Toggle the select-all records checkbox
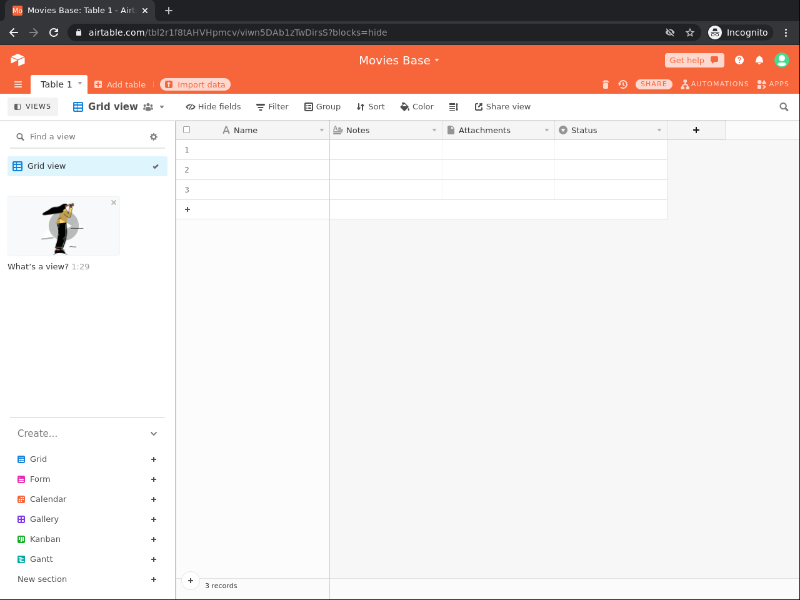Screen dimensions: 800x600 point(186,130)
